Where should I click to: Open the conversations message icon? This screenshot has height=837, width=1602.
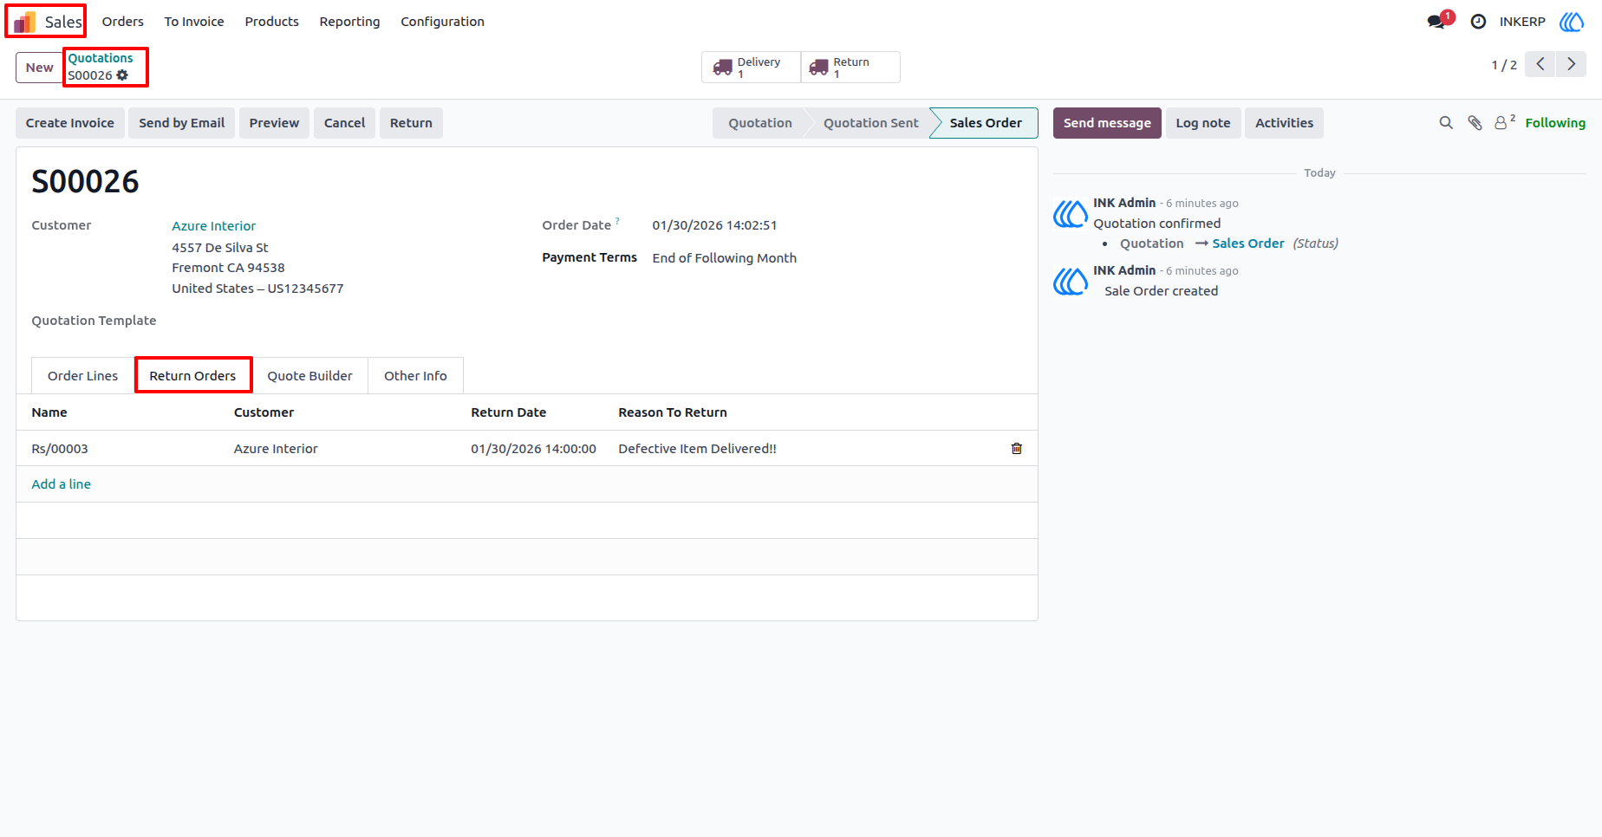click(1437, 22)
